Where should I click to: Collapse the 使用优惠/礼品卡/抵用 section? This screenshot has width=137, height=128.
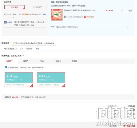[x=23, y=56]
